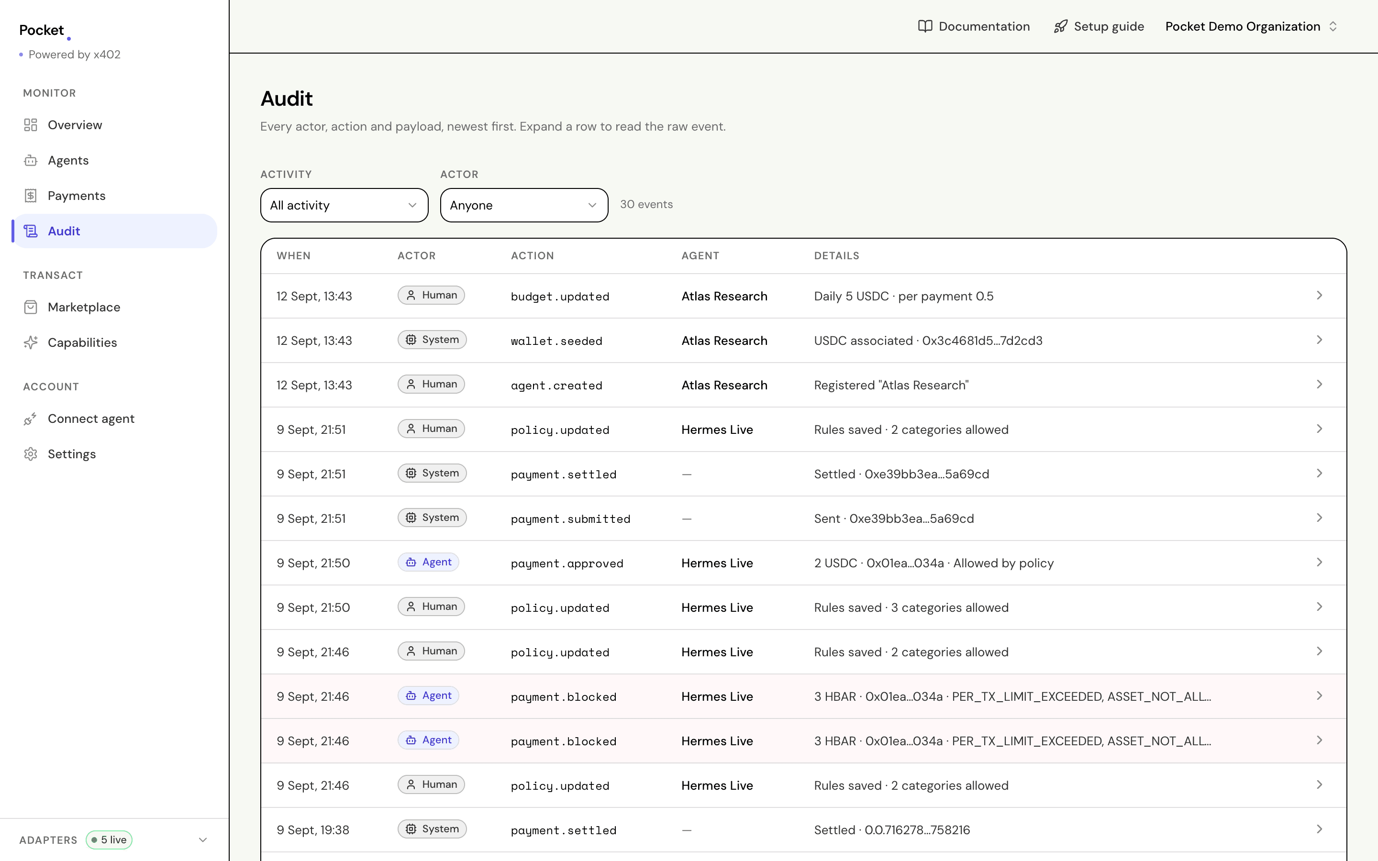Click the Connect agent plug icon

point(31,419)
